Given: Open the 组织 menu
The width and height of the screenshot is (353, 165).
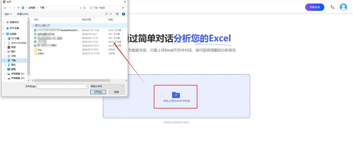Looking at the screenshot, I should [8, 14].
